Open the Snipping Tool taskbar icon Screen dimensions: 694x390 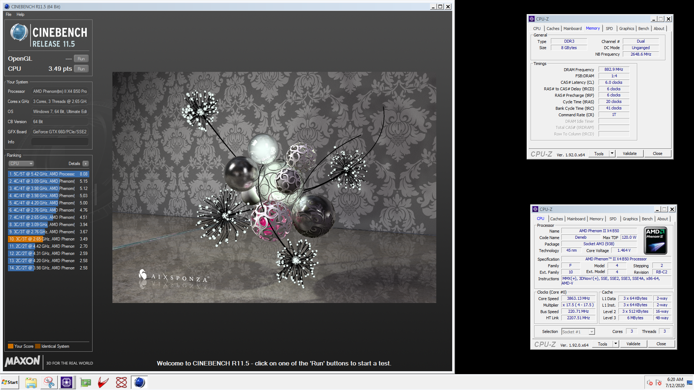pyautogui.click(x=49, y=382)
